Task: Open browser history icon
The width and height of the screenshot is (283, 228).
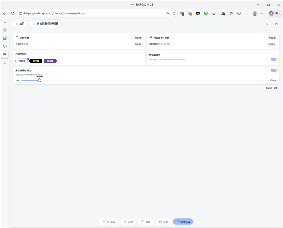Action: coord(239,13)
